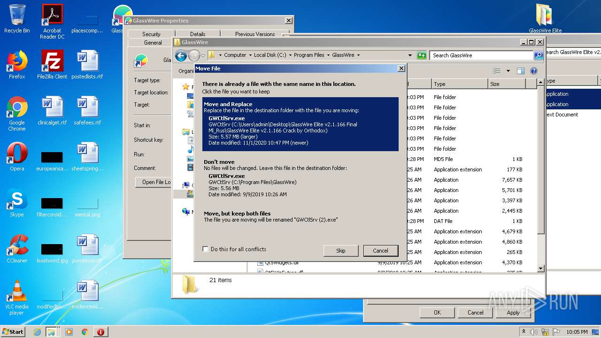Open Recycle Bin desktop icon
Image resolution: width=601 pixels, height=338 pixels.
point(17,19)
